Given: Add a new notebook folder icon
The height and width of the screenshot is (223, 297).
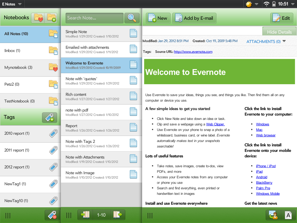Looking at the screenshot, I should click(51, 18).
